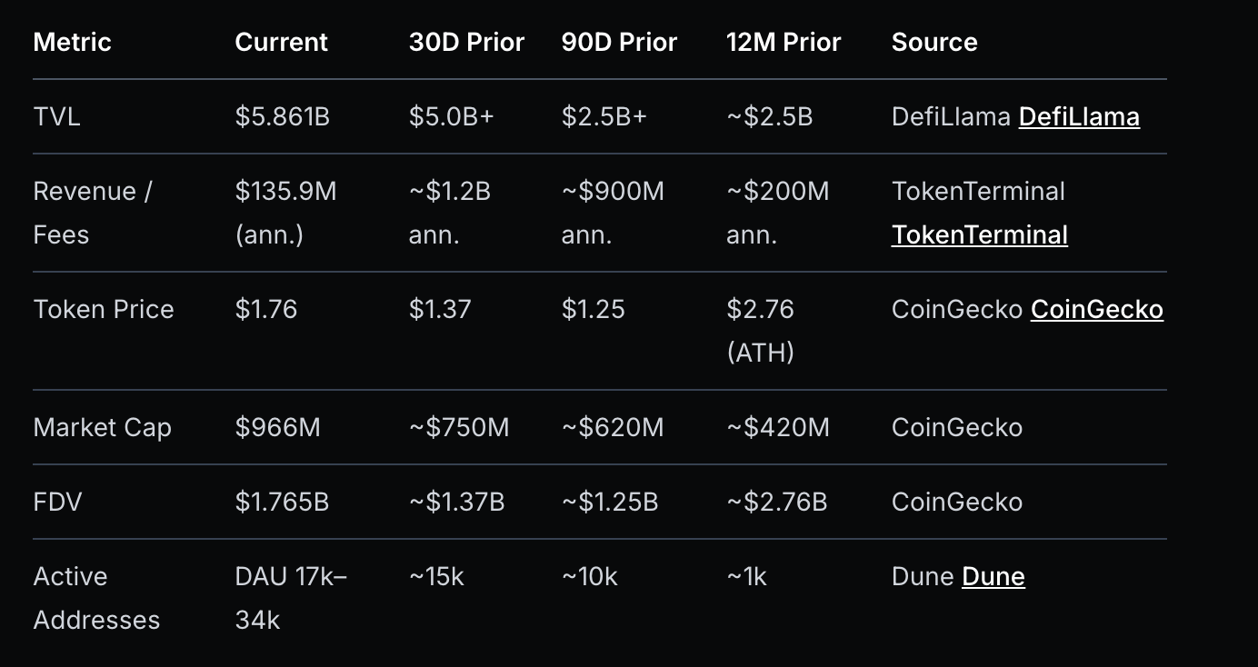Screen dimensions: 1258x667
Task: Click the 12M Prior column header
Action: (x=784, y=43)
